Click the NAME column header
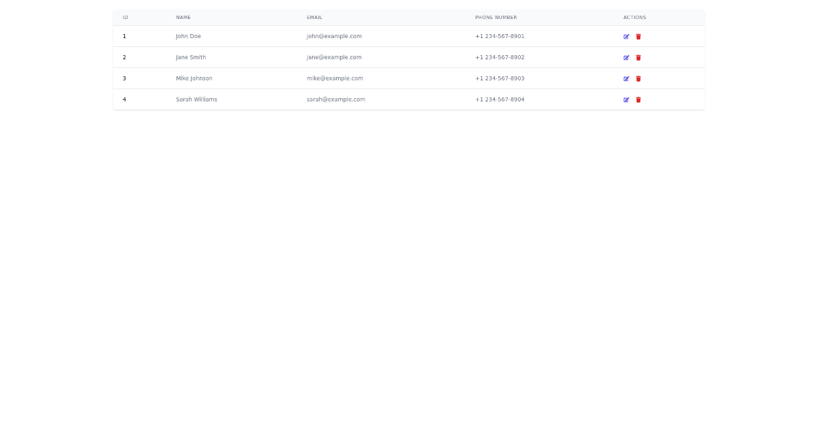This screenshot has width=818, height=429. click(x=183, y=17)
